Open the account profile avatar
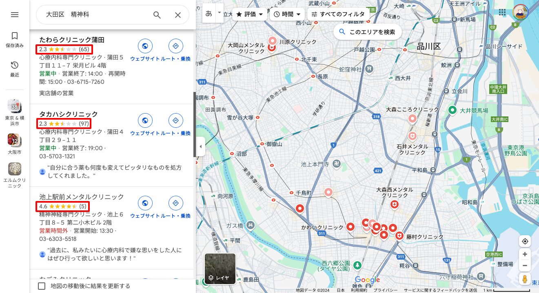The height and width of the screenshot is (293, 539). click(x=520, y=12)
